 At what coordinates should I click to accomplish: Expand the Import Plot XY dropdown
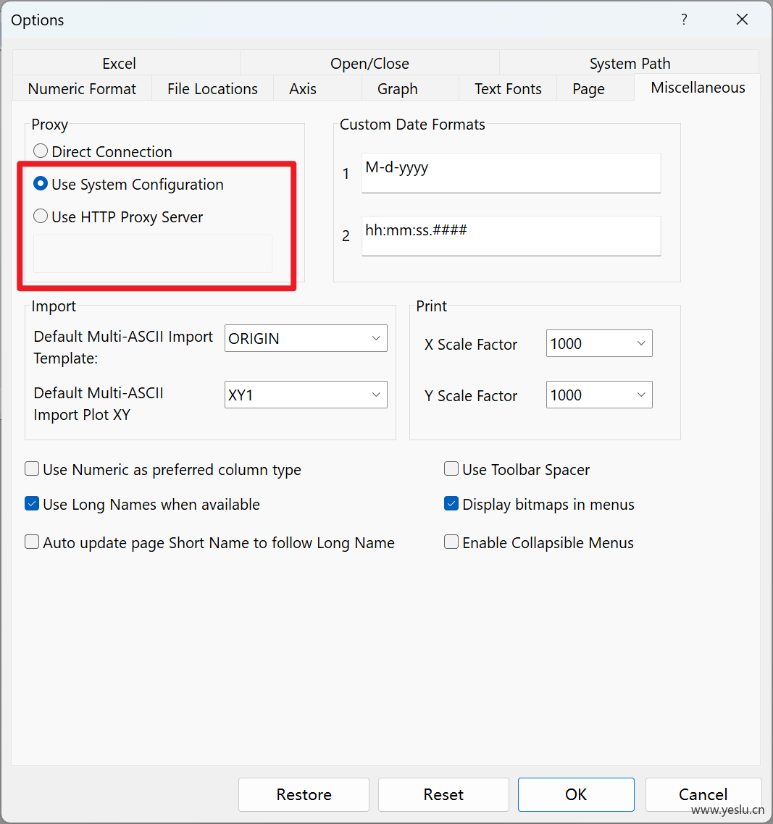[306, 395]
